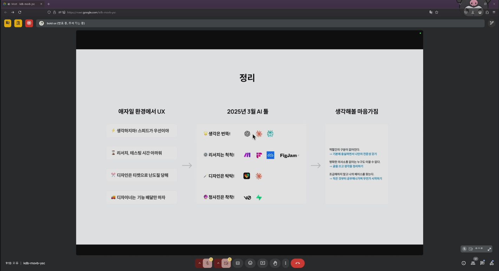The height and width of the screenshot is (271, 499).
Task: Expand the self-view tile with the expand arrows
Action: [x=490, y=249]
